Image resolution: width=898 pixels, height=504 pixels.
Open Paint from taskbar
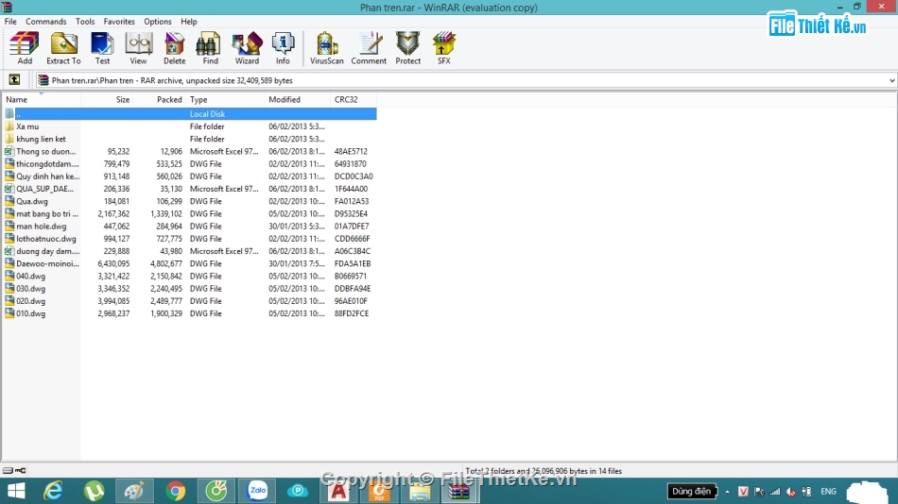point(134,492)
